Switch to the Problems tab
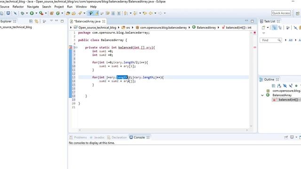This screenshot has width=301, height=169. tap(78, 138)
